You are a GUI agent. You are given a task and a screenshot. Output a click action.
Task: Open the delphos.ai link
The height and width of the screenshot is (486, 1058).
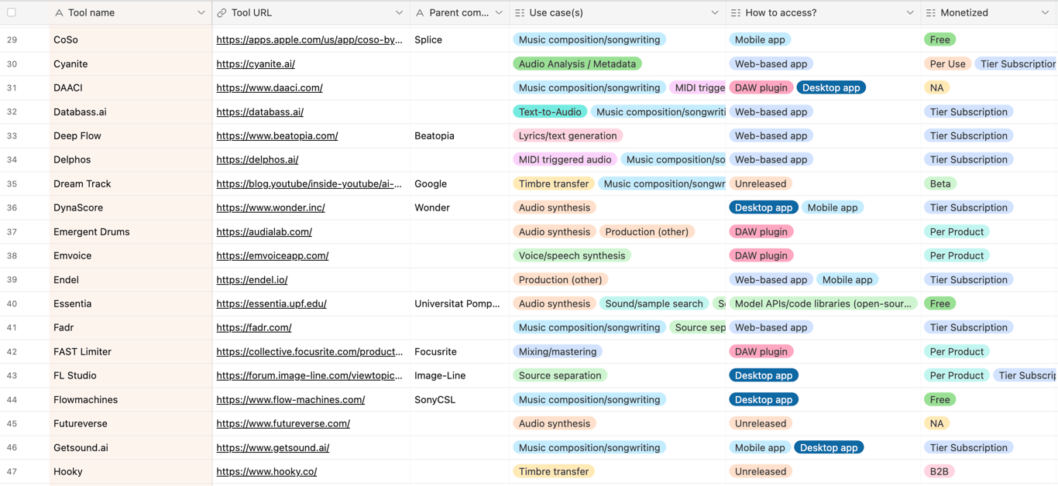[257, 159]
